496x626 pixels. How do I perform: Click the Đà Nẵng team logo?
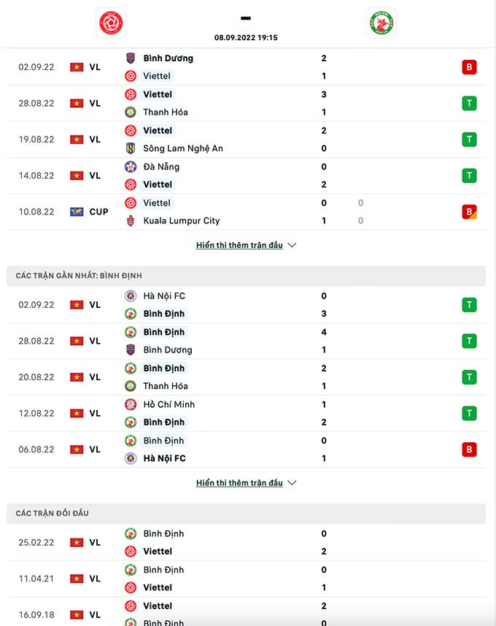coord(131,166)
